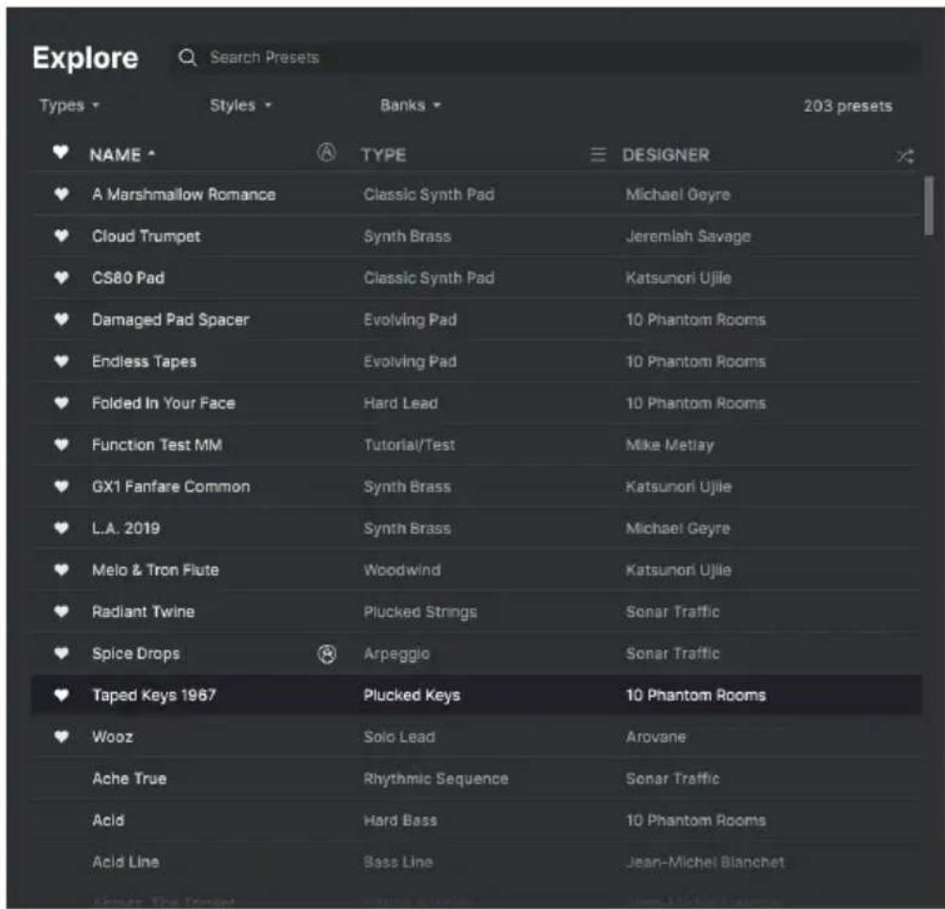This screenshot has height=909, width=945.
Task: Open the Banks filter dropdown
Action: [411, 105]
